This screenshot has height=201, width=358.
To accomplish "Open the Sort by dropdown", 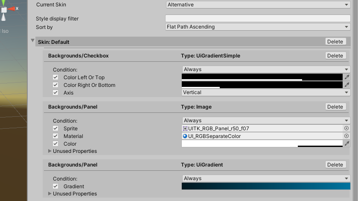I will click(258, 27).
